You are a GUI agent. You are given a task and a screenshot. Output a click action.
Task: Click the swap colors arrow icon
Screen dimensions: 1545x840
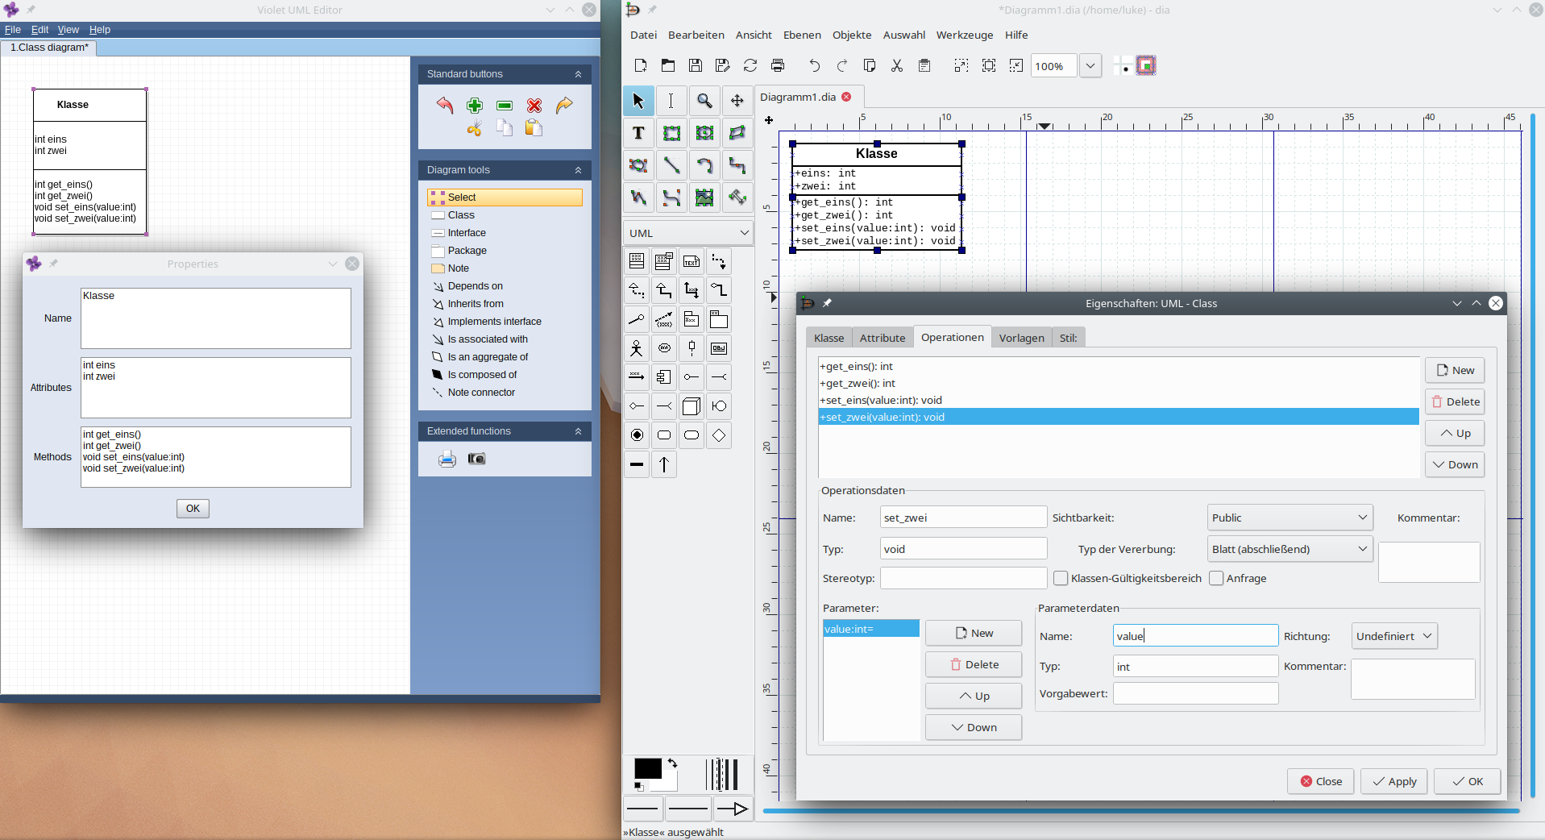coord(672,763)
